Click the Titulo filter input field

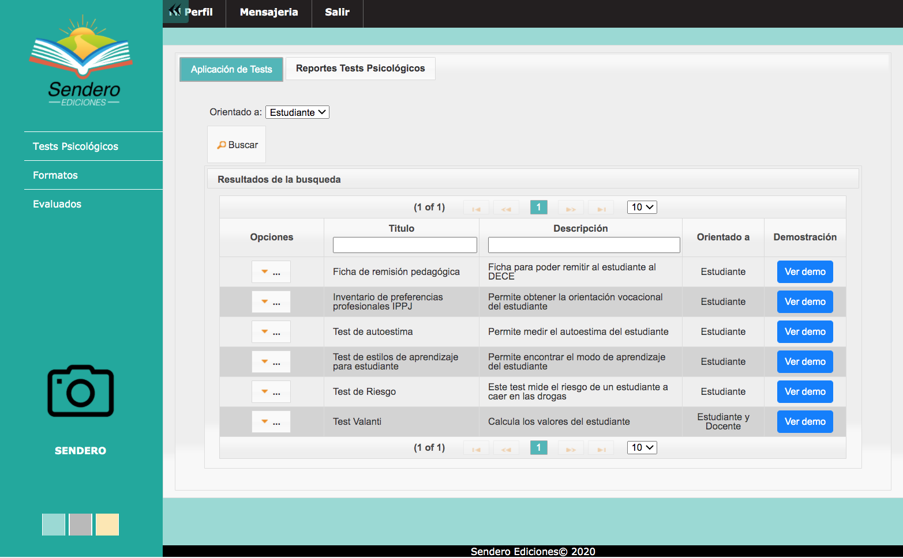(404, 245)
